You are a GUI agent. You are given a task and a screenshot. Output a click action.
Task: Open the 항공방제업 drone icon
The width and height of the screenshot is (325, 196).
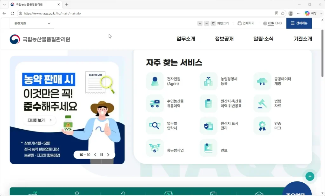[155, 148]
